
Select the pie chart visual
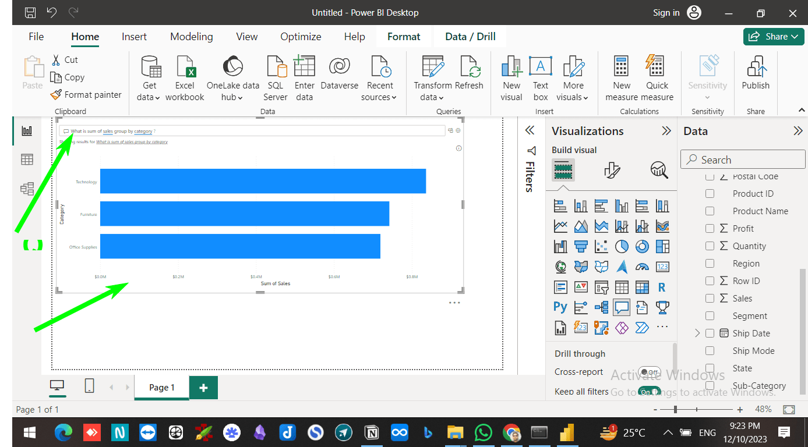tap(622, 246)
